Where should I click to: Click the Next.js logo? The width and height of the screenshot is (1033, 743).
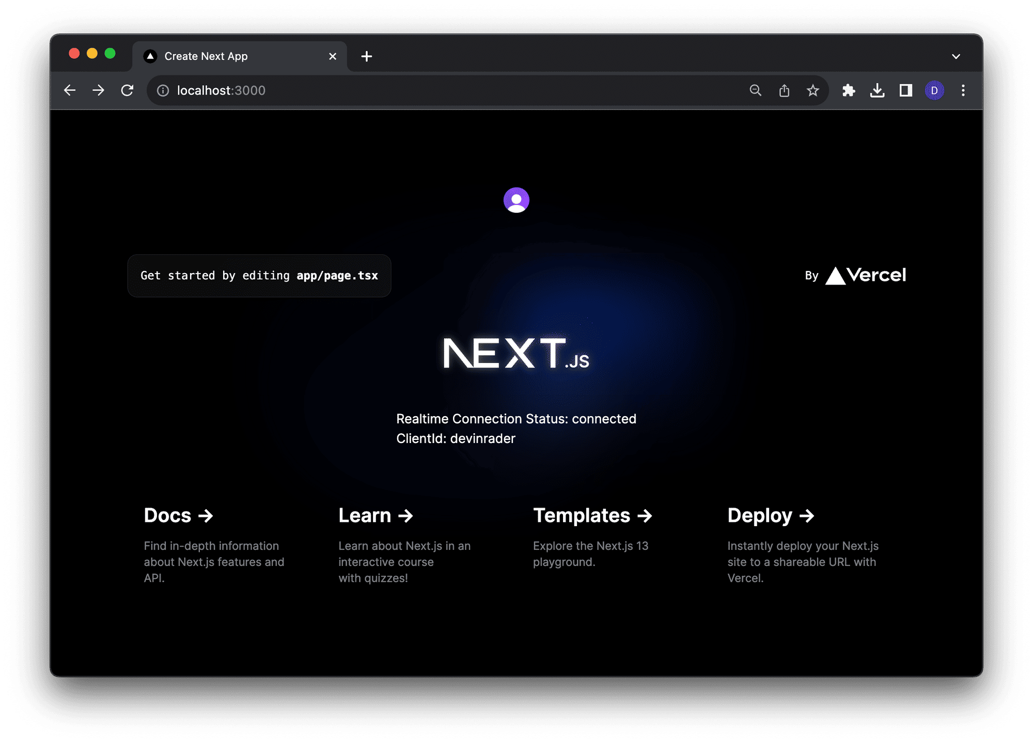(x=516, y=354)
